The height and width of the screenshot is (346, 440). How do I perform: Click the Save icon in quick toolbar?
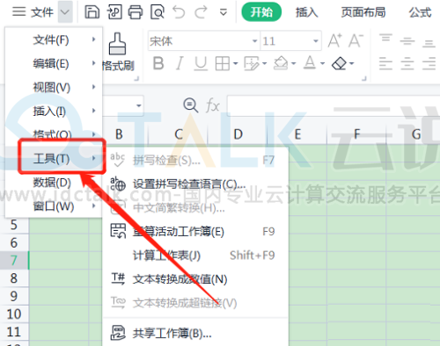coord(92,12)
